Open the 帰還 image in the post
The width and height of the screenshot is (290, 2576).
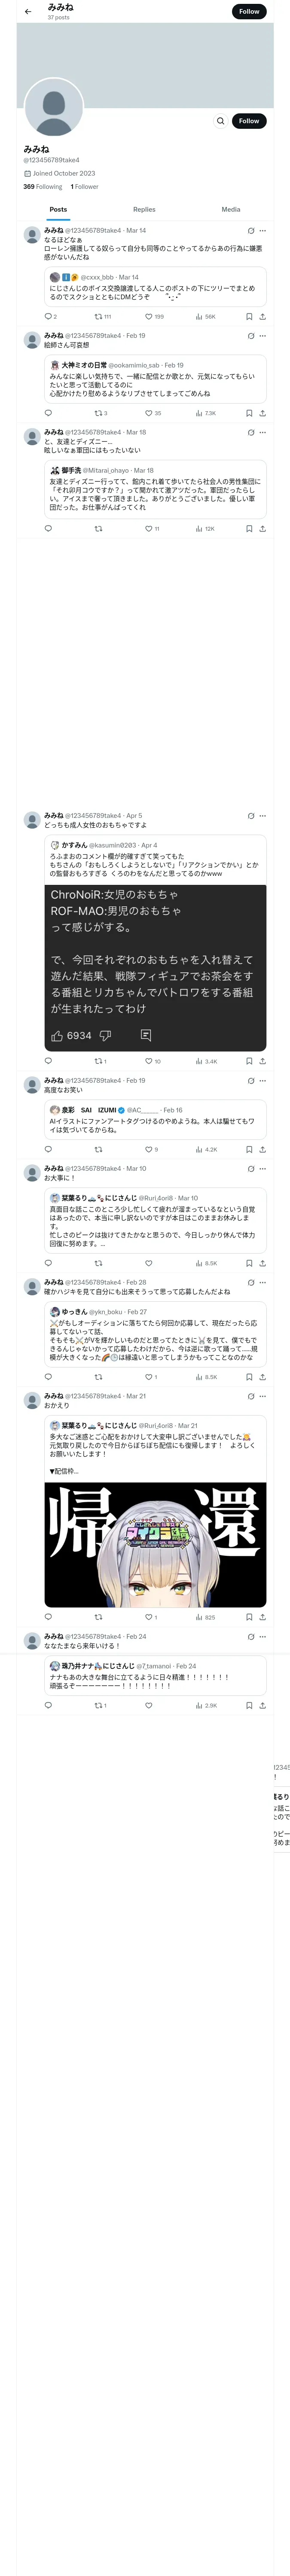point(155,1544)
